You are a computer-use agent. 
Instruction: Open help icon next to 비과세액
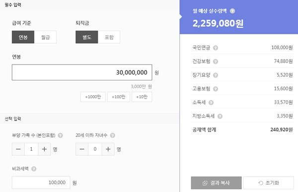[x=34, y=169]
